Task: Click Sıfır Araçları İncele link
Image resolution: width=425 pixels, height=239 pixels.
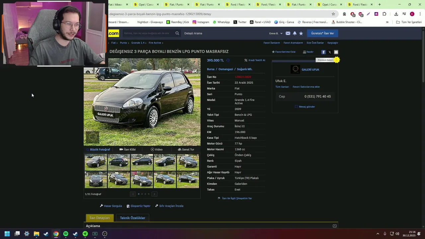Action: point(169,206)
